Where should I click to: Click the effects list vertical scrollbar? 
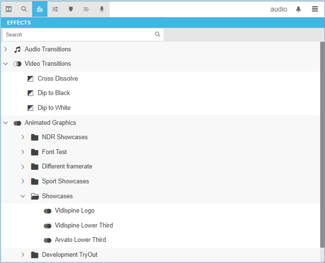pyautogui.click(x=322, y=144)
